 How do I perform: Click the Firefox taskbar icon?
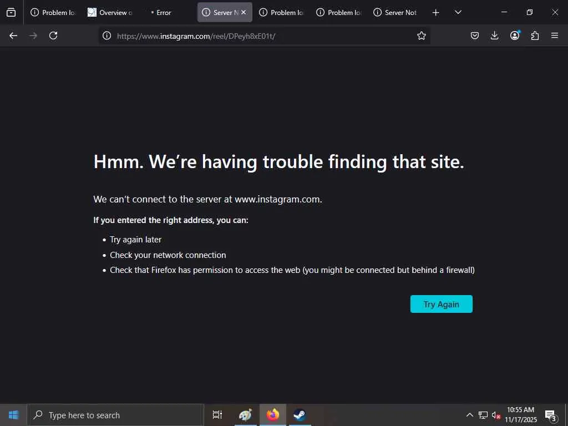point(273,415)
